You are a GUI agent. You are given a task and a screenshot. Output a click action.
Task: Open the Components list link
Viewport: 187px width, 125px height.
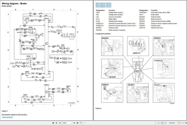[x=7, y=117]
